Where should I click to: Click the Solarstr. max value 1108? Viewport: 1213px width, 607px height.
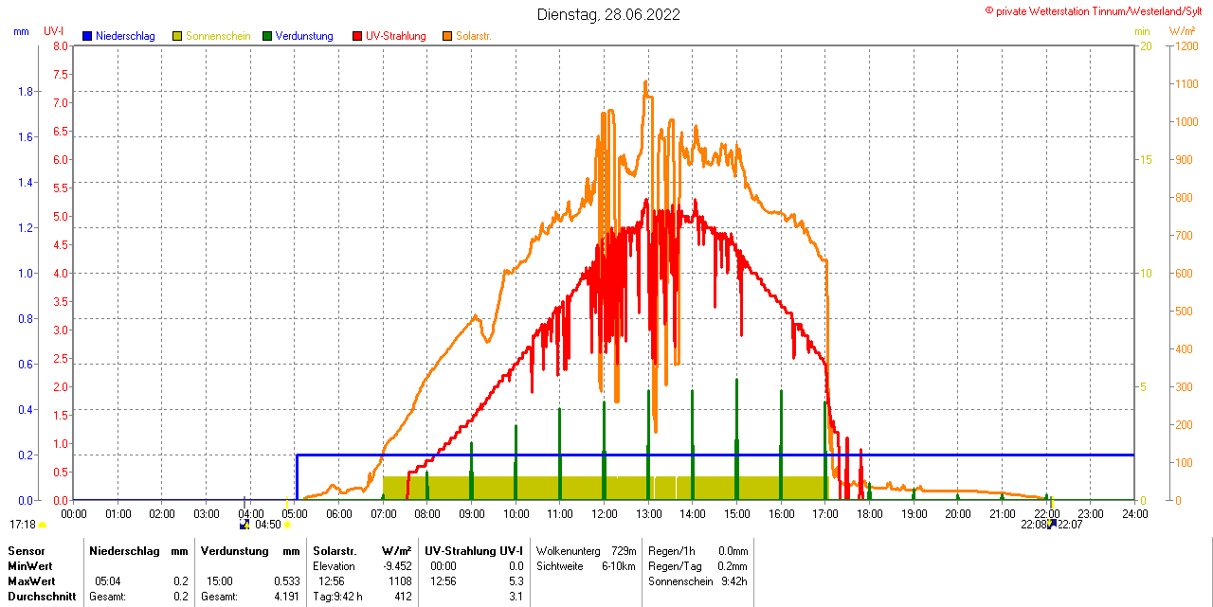coord(400,580)
